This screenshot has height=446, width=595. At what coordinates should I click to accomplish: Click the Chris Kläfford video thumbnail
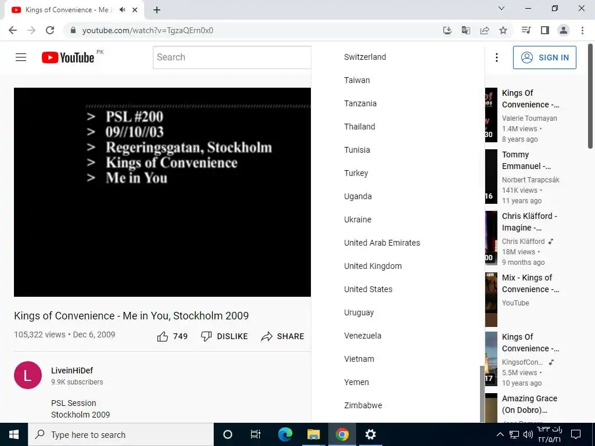click(491, 238)
